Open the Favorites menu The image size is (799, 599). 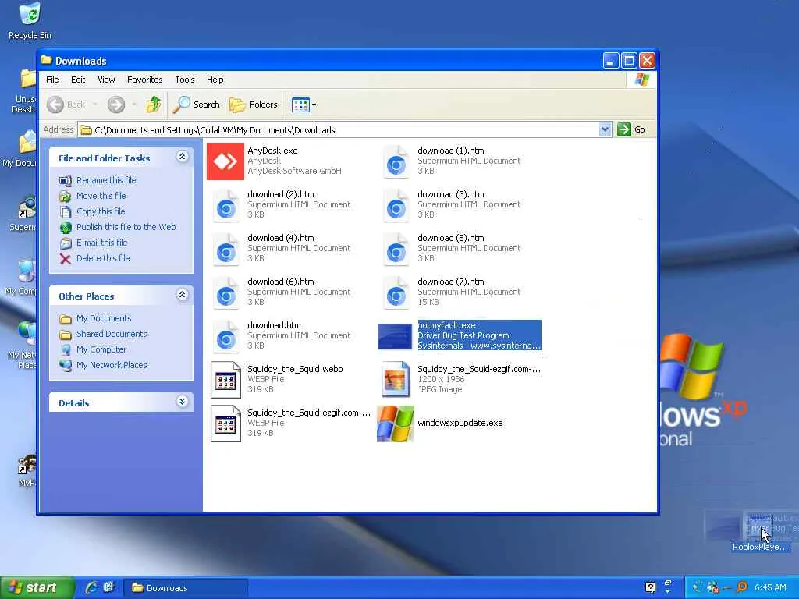144,80
